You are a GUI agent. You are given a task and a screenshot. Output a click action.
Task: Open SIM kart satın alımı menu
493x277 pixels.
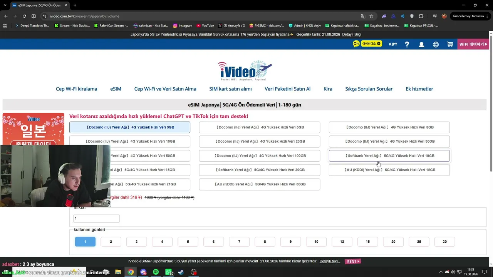coord(230,89)
